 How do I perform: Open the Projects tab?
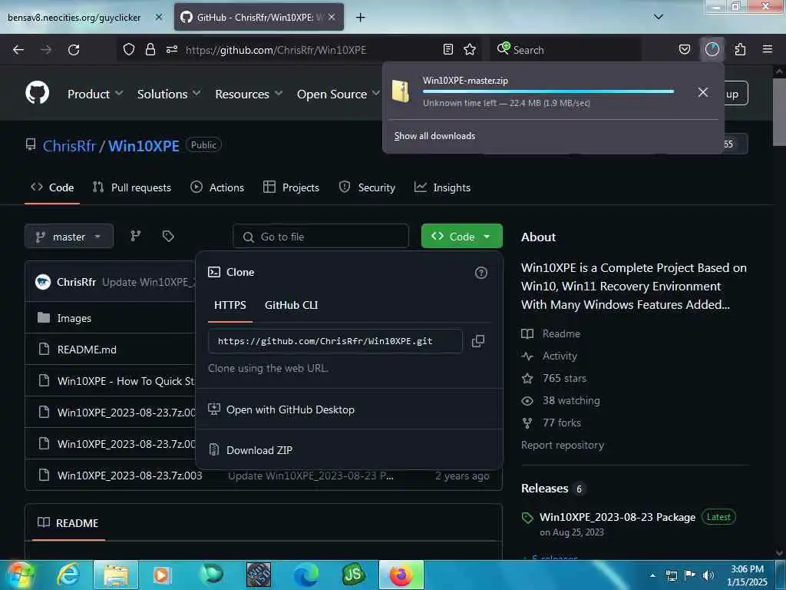291,187
